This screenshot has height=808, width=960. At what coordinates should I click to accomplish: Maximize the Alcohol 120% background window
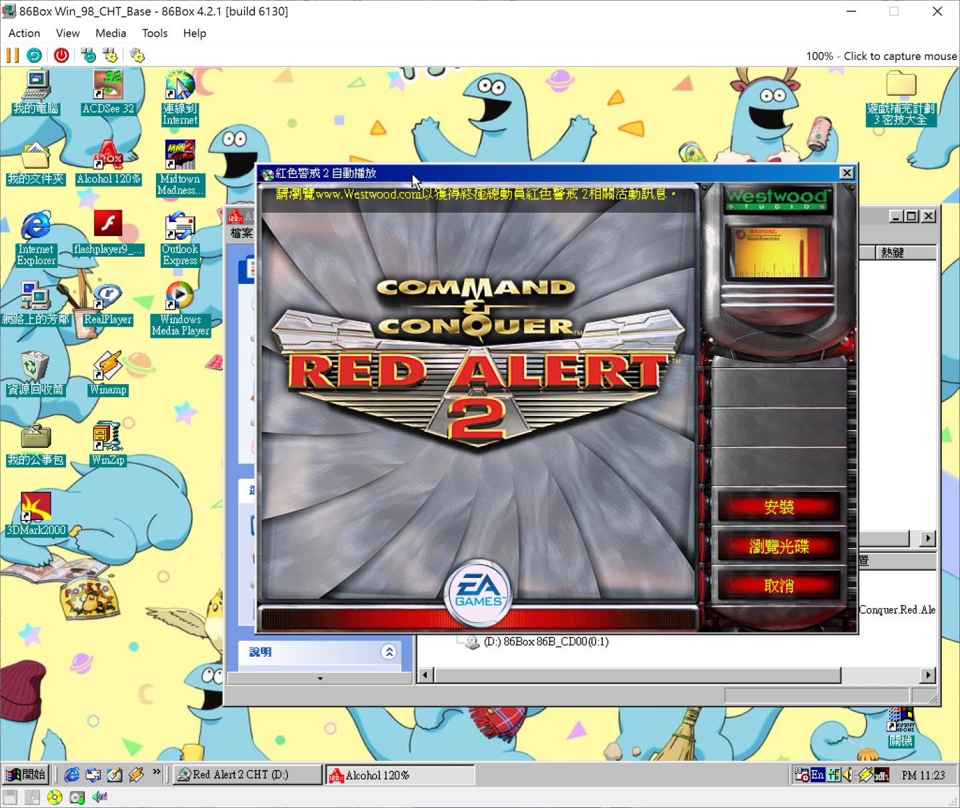click(911, 216)
